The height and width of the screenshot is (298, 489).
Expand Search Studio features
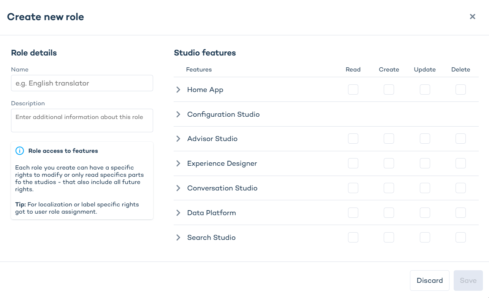[178, 238]
